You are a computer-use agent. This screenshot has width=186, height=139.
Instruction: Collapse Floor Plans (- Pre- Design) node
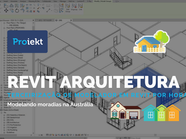[x=4, y=23]
